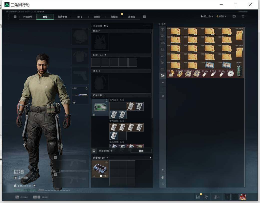Open the stats chart icon at bottom
The width and height of the screenshot is (260, 203).
pos(198,197)
